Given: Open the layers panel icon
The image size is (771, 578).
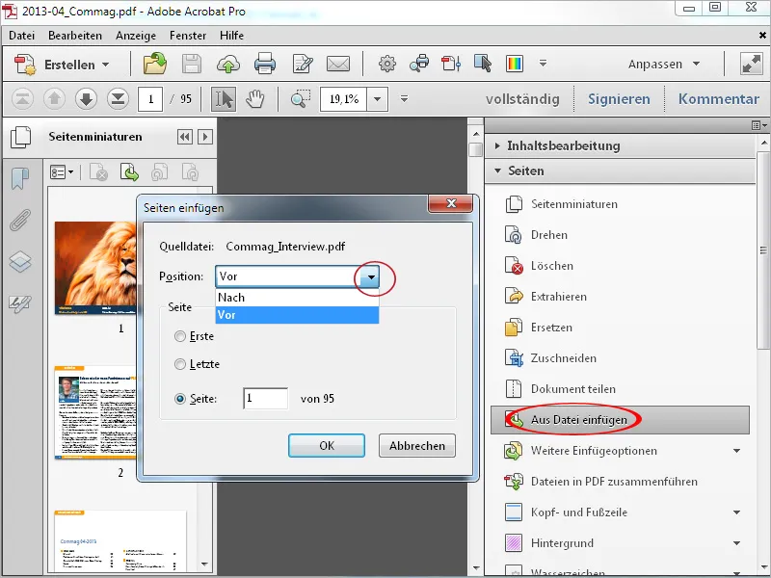Looking at the screenshot, I should click(x=20, y=261).
